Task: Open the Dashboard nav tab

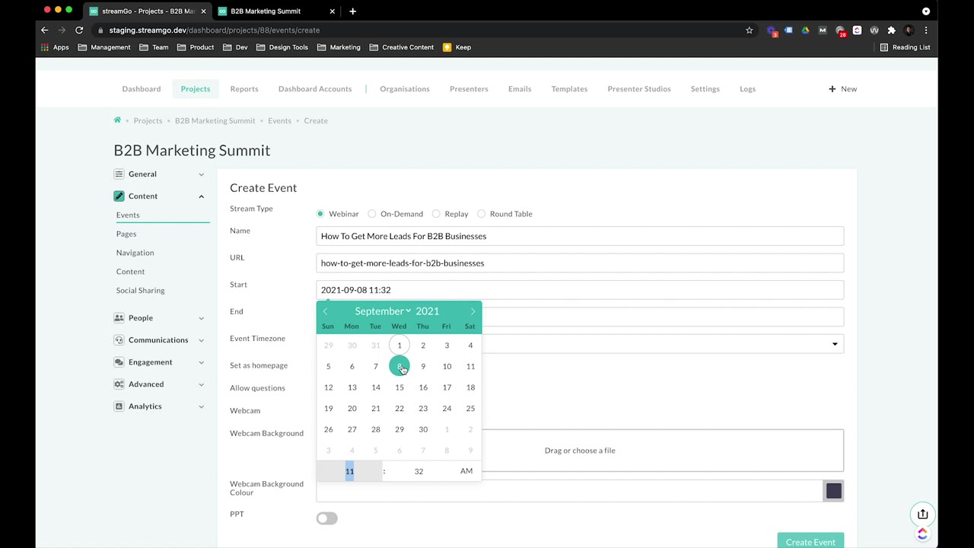Action: [142, 89]
